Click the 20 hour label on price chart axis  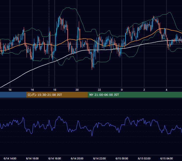(x=77, y=90)
